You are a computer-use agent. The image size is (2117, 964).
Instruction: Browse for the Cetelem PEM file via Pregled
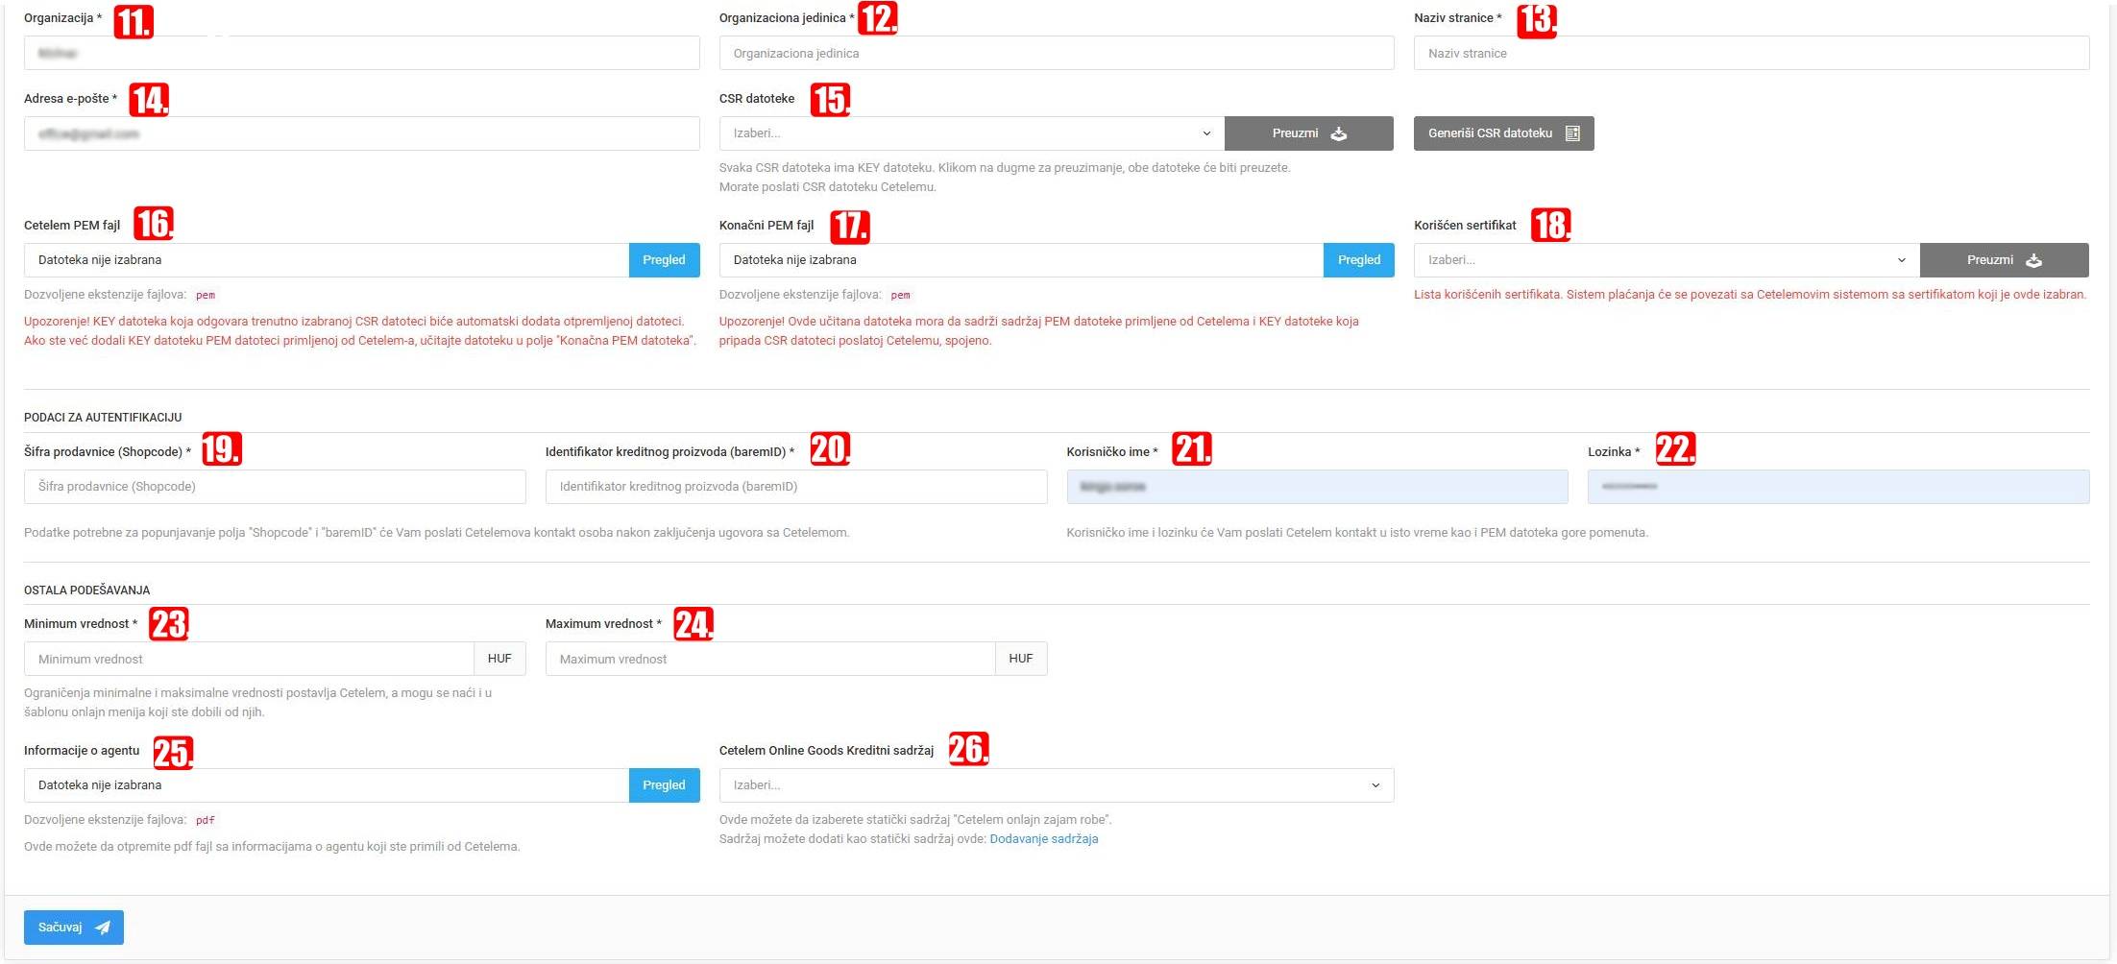[x=664, y=260]
